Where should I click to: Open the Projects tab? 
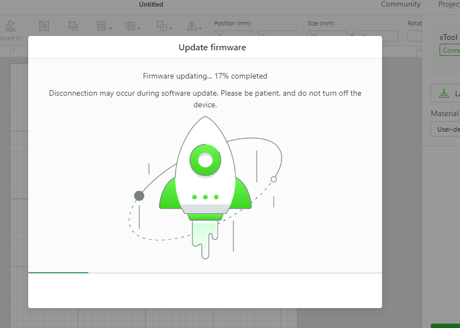[449, 4]
